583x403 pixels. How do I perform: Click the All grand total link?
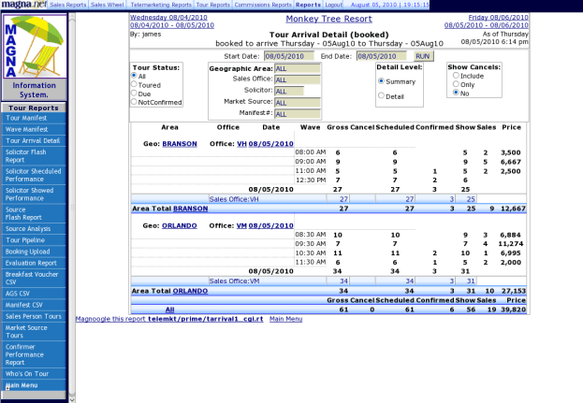(170, 309)
